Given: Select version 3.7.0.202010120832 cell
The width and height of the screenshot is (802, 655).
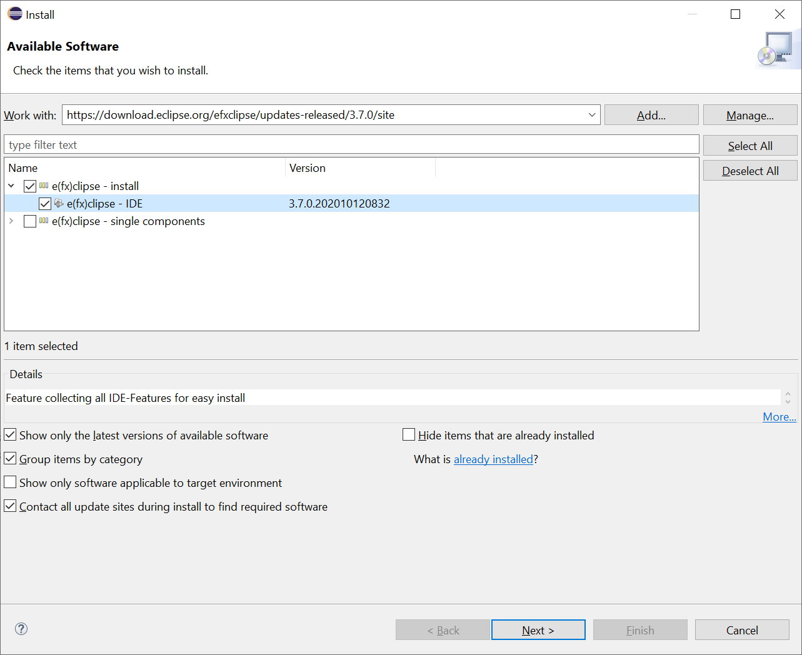Looking at the screenshot, I should (339, 204).
